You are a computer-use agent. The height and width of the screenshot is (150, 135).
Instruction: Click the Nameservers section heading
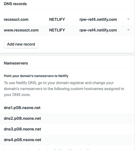(x=16, y=63)
